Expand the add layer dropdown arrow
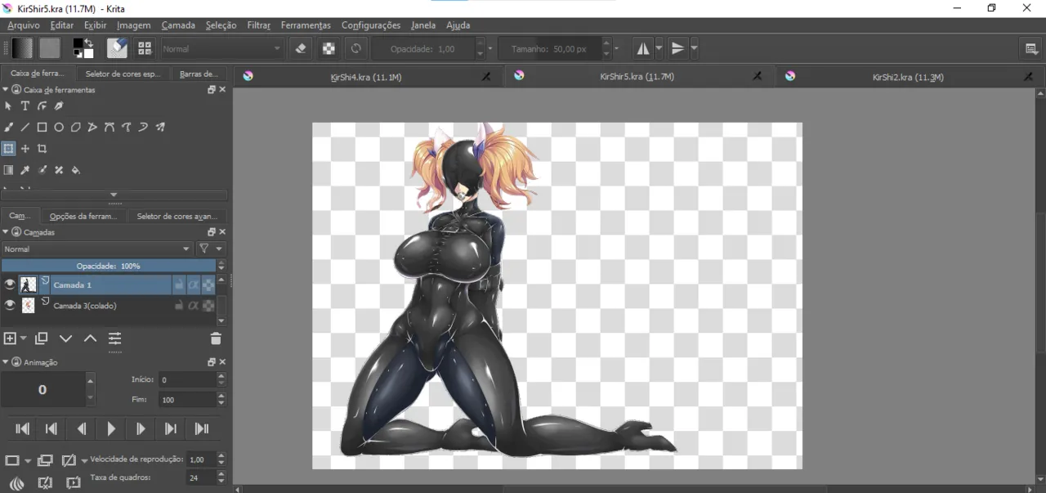 tap(23, 338)
